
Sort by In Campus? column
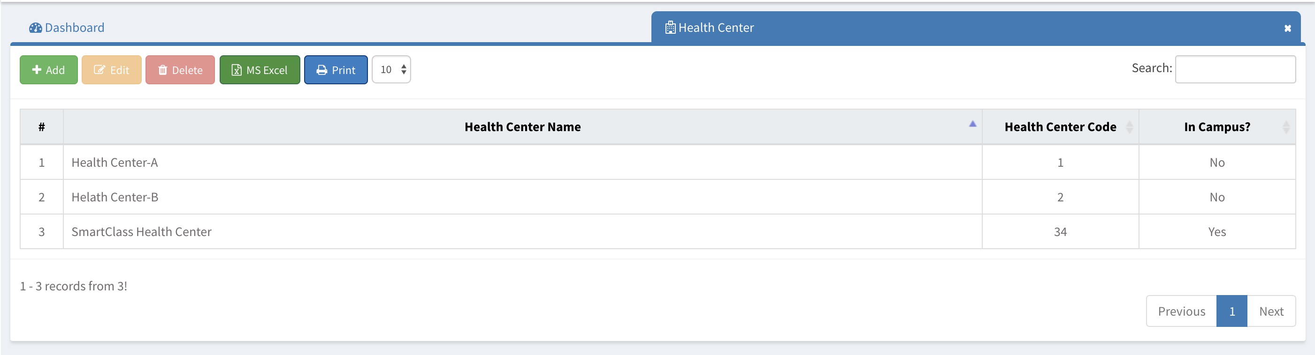(x=1216, y=127)
